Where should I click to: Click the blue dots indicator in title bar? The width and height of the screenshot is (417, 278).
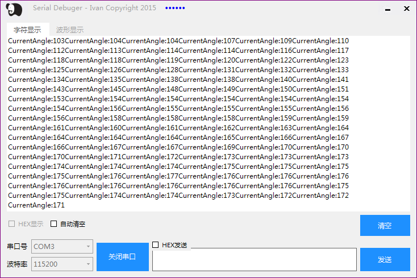tap(175, 8)
